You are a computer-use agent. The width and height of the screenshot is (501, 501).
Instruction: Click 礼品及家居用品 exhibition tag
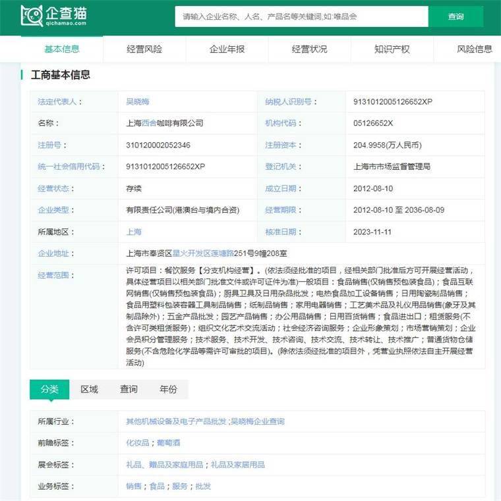pyautogui.click(x=238, y=465)
